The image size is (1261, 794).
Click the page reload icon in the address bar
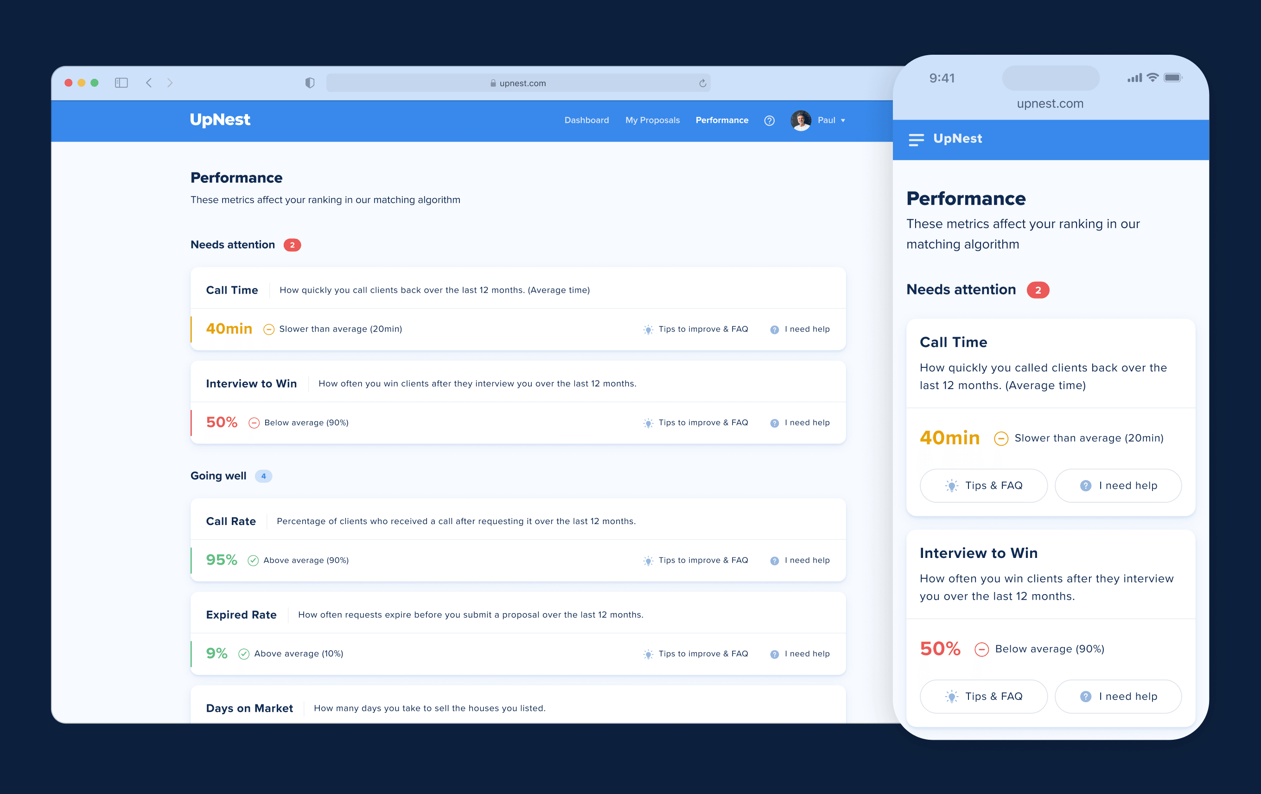click(702, 83)
